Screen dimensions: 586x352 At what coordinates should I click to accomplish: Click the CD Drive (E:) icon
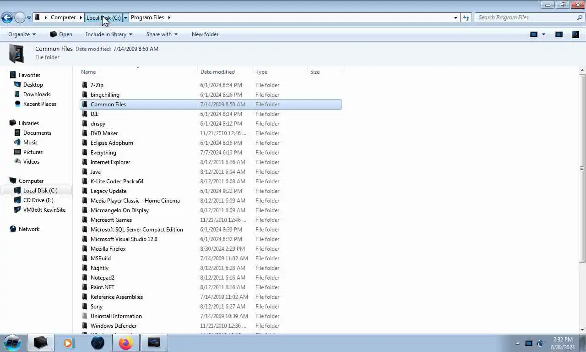[17, 200]
